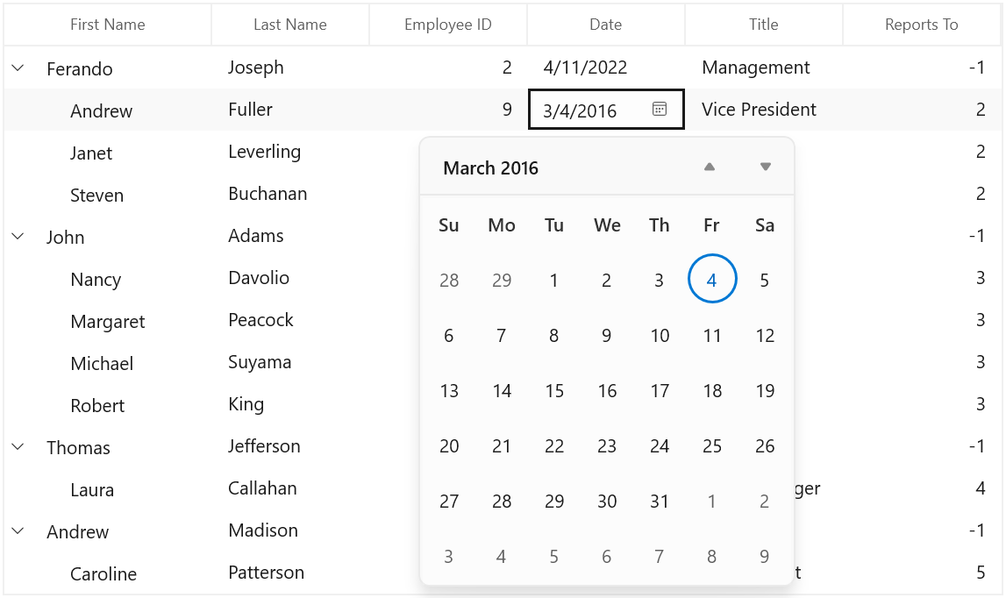Sort by the Reports To column header
Image resolution: width=1006 pixels, height=598 pixels.
(x=921, y=25)
